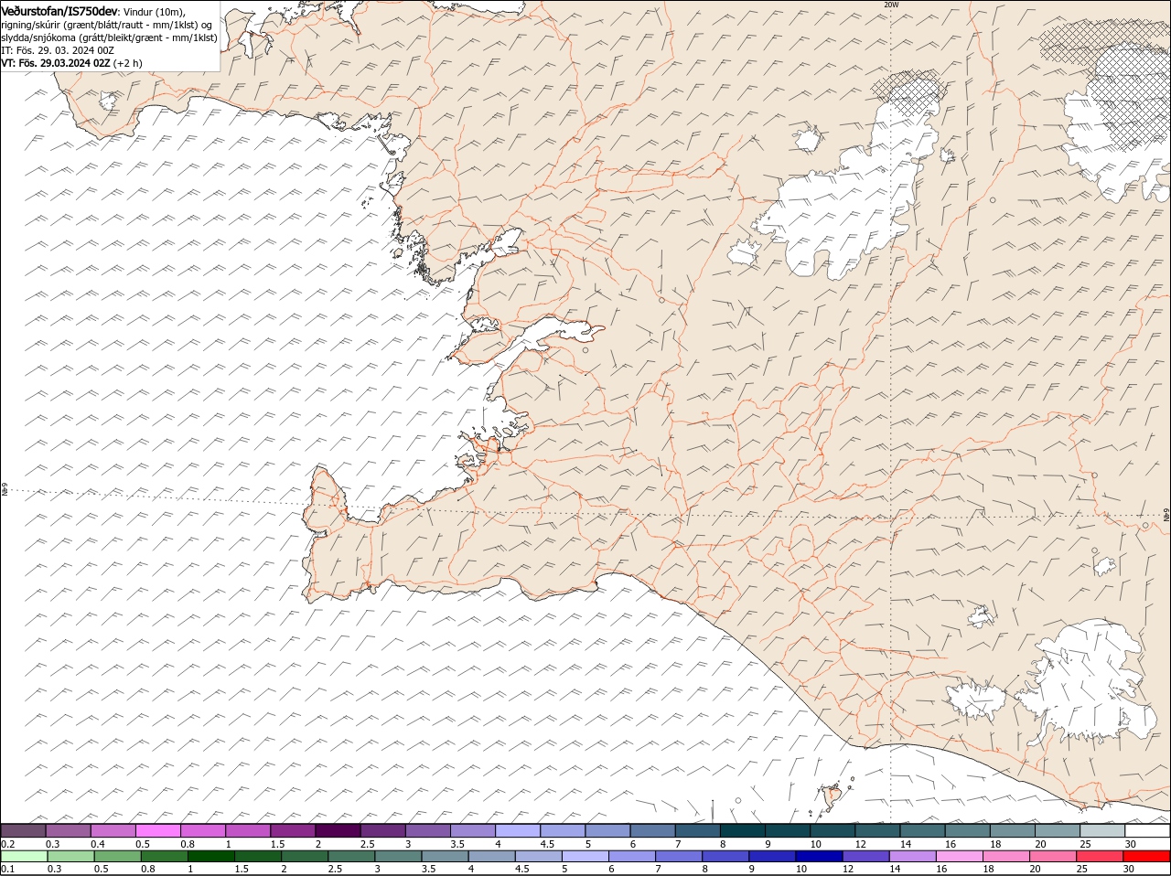Select the pale green 0.1 swatch in the lower legend

[x=24, y=857]
